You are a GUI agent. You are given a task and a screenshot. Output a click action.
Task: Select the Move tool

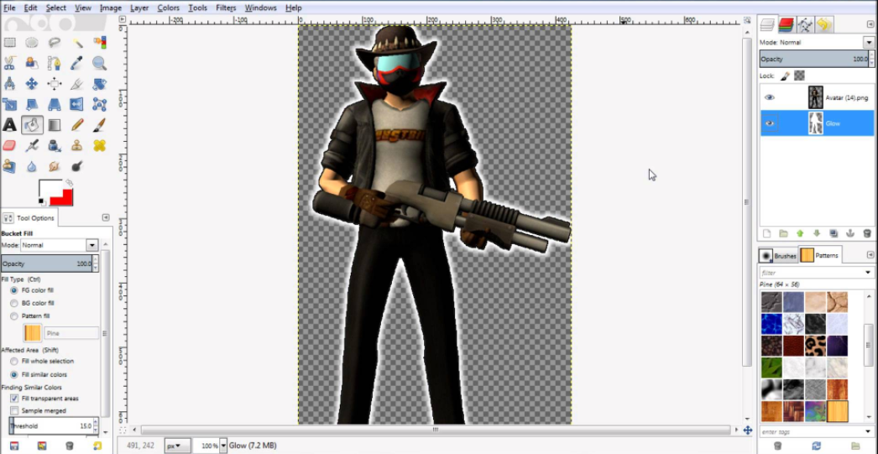[32, 84]
